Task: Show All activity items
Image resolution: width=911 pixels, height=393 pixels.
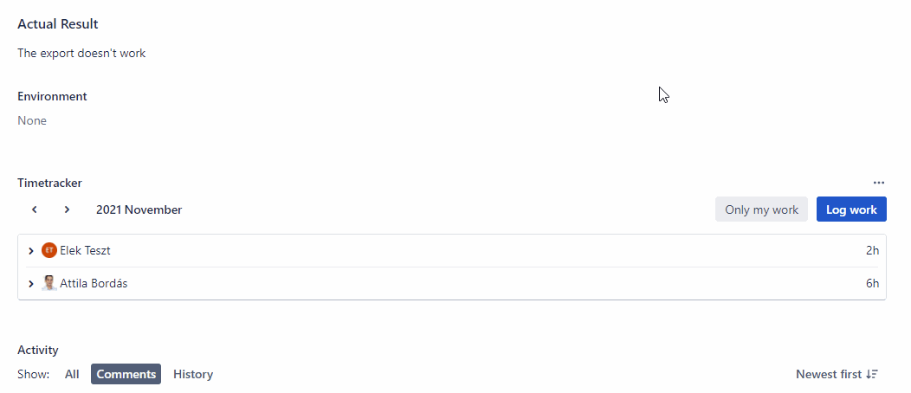Action: [x=72, y=375]
